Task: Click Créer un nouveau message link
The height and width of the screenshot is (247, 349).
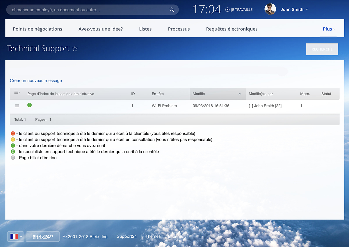Action: tap(36, 80)
